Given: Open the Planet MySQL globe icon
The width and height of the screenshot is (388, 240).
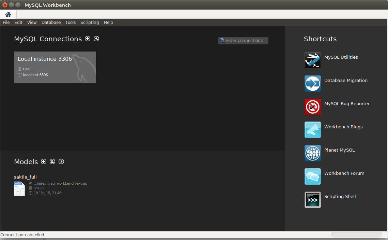Looking at the screenshot, I should click(312, 153).
